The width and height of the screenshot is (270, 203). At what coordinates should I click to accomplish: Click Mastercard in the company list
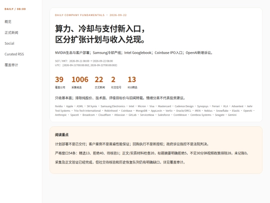164,106
